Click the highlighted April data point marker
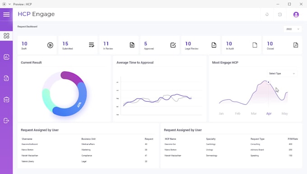Image resolution: width=307 pixels, height=174 pixels. click(269, 82)
